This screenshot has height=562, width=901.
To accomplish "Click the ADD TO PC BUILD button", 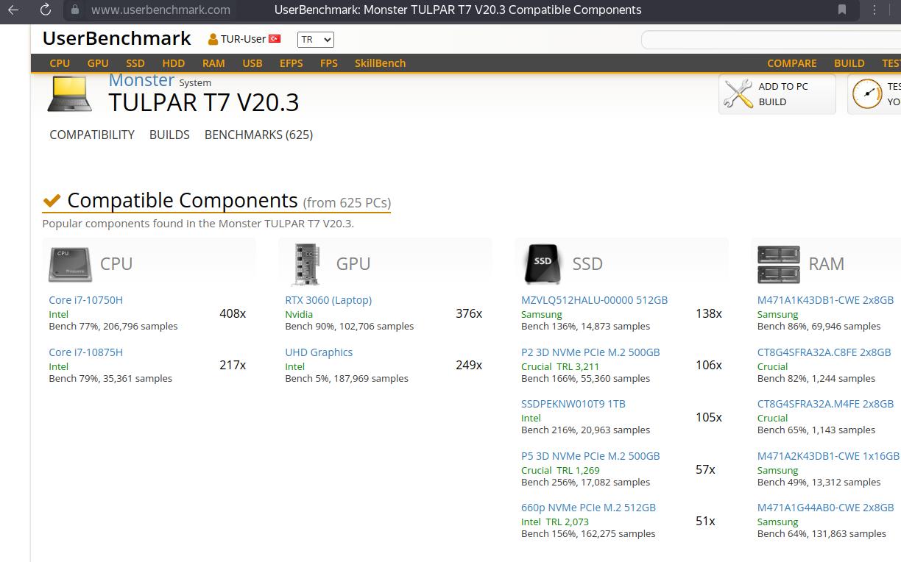I will [777, 94].
